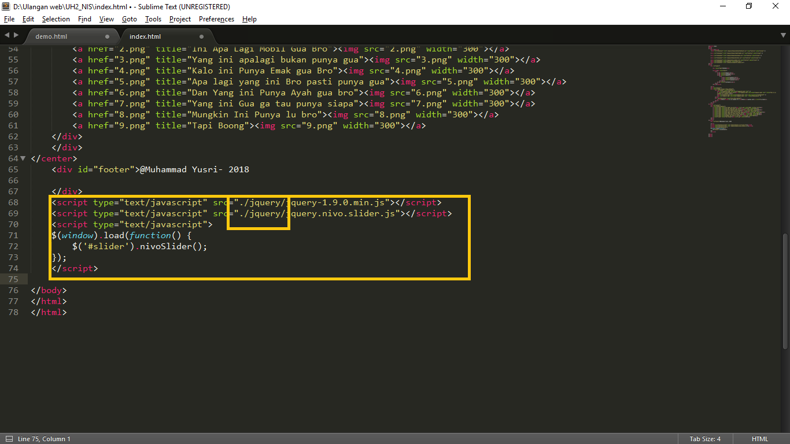The image size is (790, 444).
Task: Click $('#slider').nivoSlider(); code
Action: coord(139,246)
